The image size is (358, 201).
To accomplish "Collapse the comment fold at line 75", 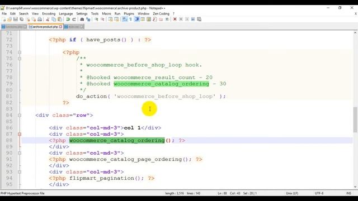I will [20, 59].
